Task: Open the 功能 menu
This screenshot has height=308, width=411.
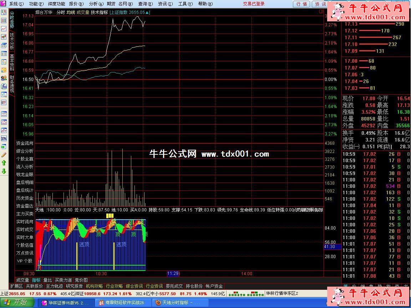Action: (36, 4)
